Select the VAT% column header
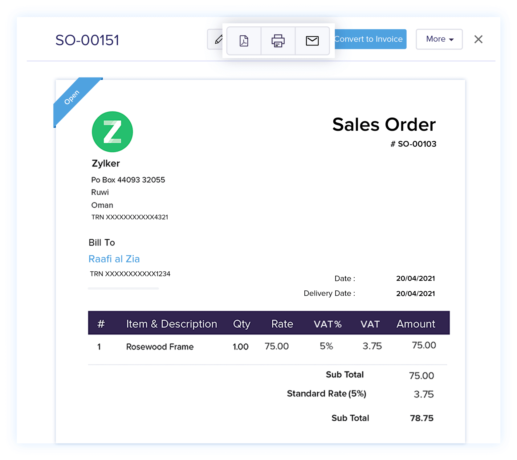517x460 pixels. 328,324
